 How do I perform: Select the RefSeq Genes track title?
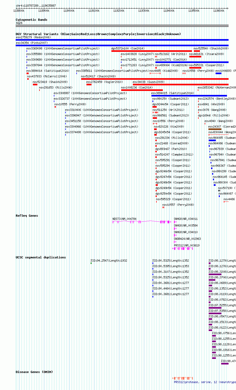click(x=27, y=216)
